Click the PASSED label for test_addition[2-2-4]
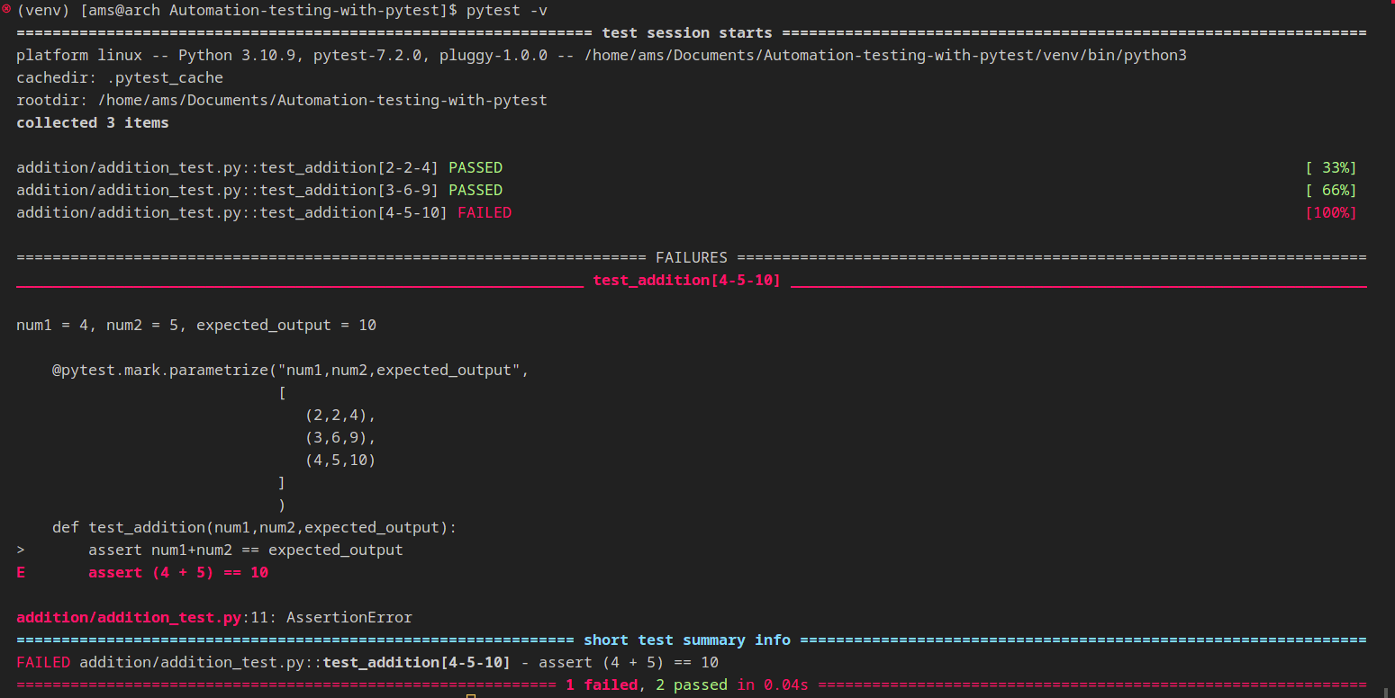 coord(476,167)
